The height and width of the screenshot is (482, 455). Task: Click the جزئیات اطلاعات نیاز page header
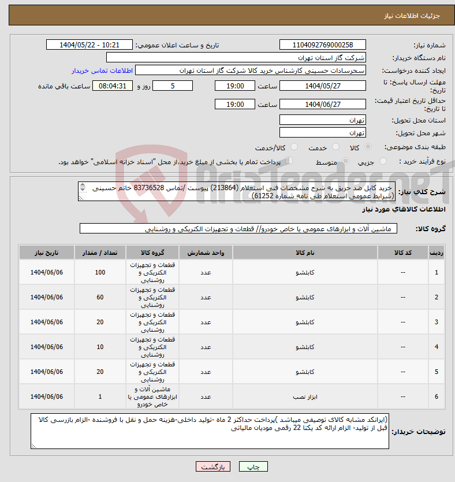[x=412, y=16]
